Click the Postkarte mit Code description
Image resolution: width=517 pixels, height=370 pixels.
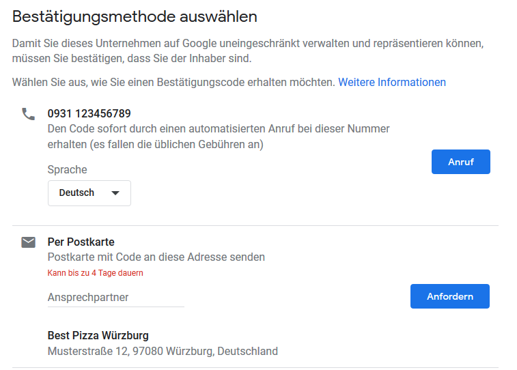pos(156,257)
